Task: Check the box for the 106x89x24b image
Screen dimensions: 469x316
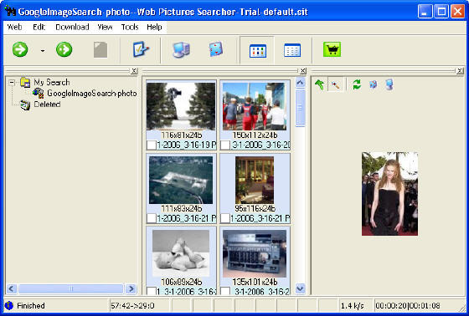Action: tap(152, 291)
